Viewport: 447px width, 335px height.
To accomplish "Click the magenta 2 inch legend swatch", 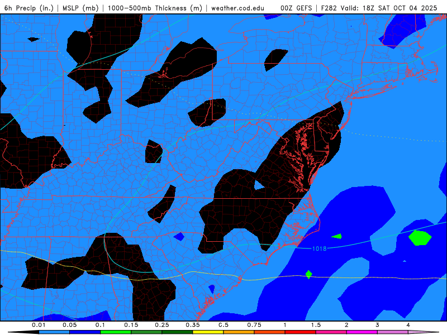I will coord(362,332).
